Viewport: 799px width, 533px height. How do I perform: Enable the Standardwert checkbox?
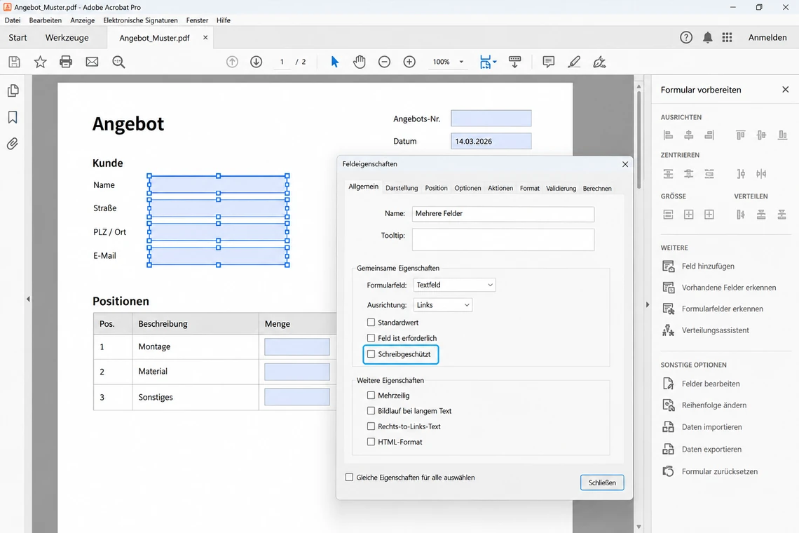tap(371, 323)
